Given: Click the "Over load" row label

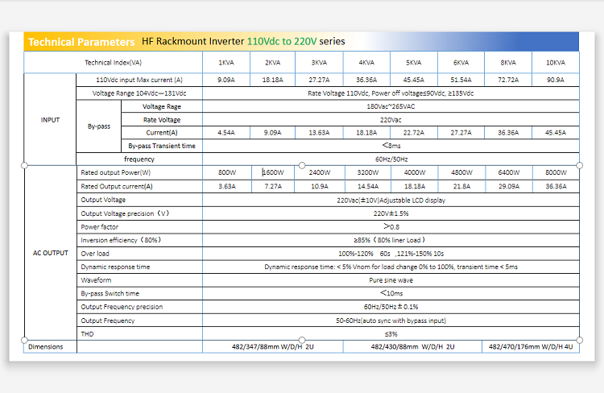Looking at the screenshot, I should coord(95,254).
